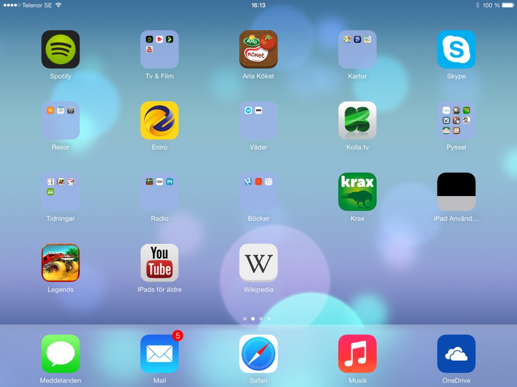Open the iPad Användarhandbok icon
The width and height of the screenshot is (517, 387).
[456, 191]
